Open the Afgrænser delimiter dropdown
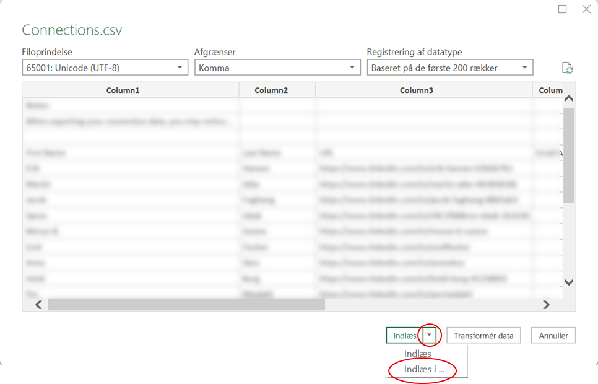The image size is (598, 384). tap(277, 68)
